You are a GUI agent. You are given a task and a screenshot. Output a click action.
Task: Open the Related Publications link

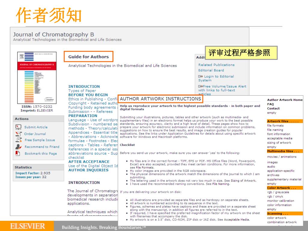click(216, 65)
